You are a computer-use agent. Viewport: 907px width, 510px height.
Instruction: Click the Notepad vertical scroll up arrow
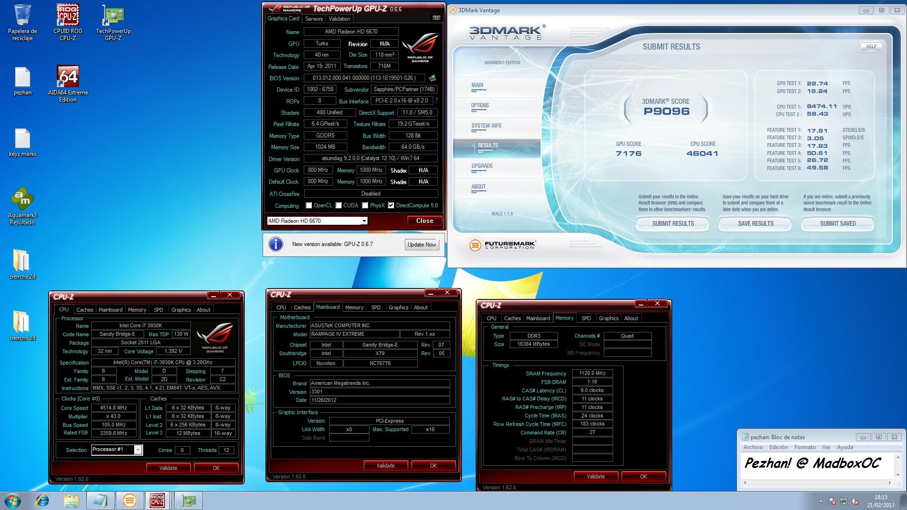897,456
